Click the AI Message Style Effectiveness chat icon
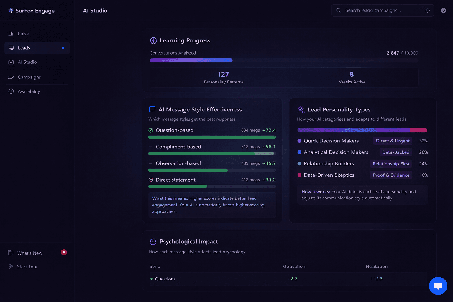 tap(152, 109)
